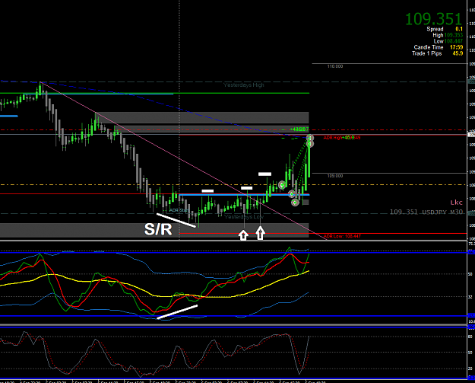Click the Trade 1 Pips label
Image resolution: width=475 pixels, height=383 pixels.
click(426, 53)
